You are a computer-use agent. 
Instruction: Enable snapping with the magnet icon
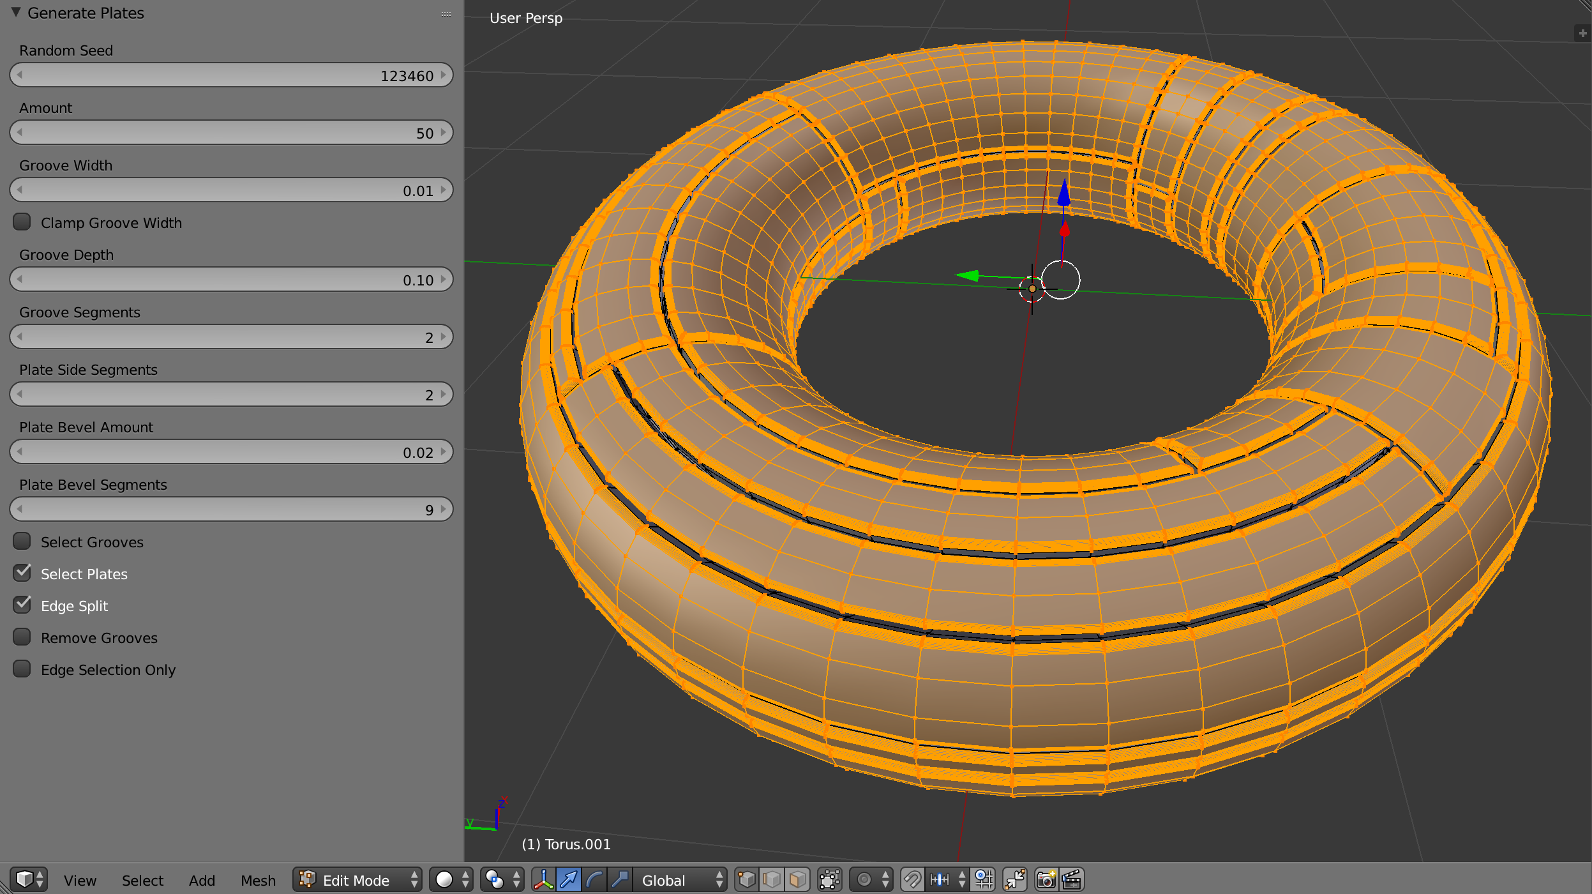[913, 879]
